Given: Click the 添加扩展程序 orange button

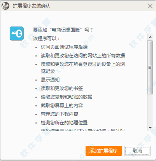Looking at the screenshot, I should pos(104,151).
